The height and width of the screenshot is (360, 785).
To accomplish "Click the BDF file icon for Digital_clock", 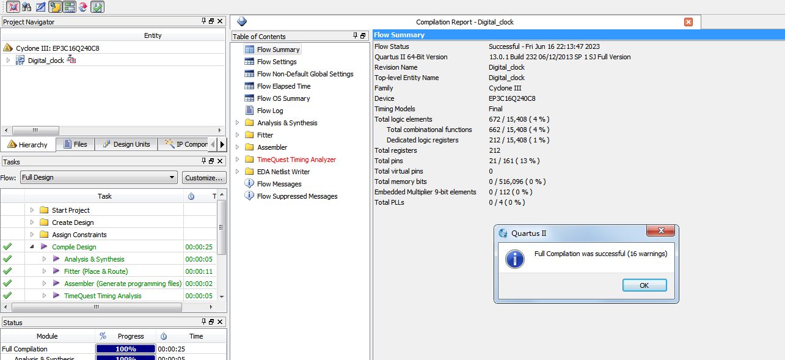I will point(20,60).
